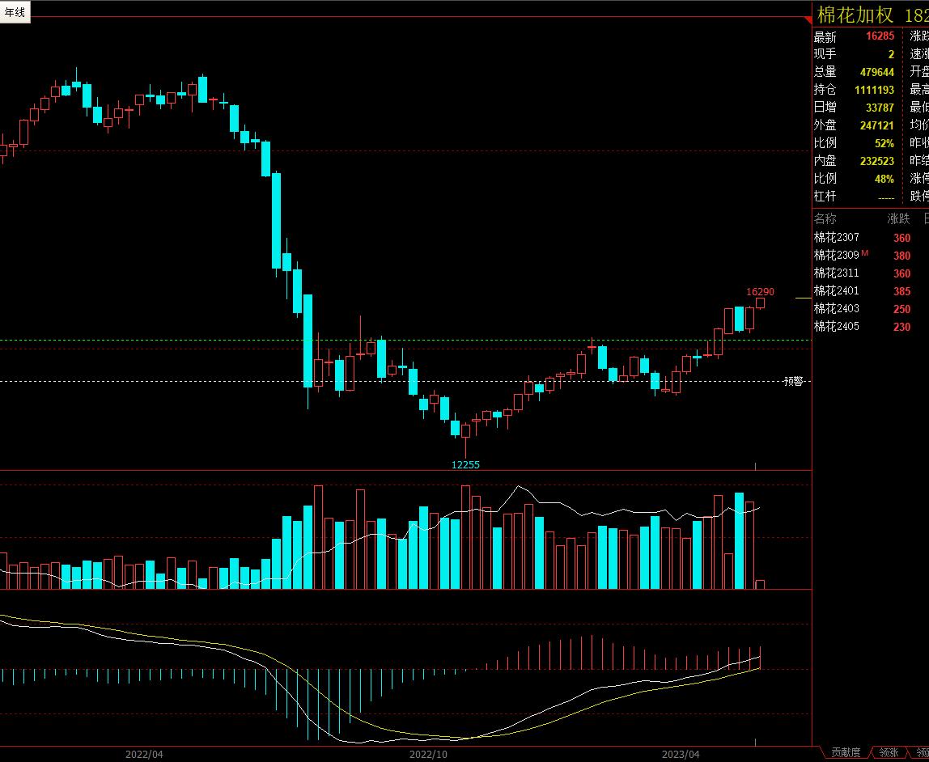Click the 总量 value 479644
The width and height of the screenshot is (929, 762).
click(877, 72)
